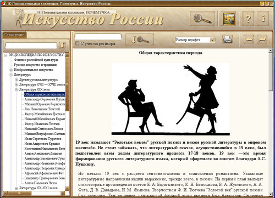Screen dimensions: 275x198
Task: Open the "Фёдор Иванович Тютчев" entry
Action: 42,124
